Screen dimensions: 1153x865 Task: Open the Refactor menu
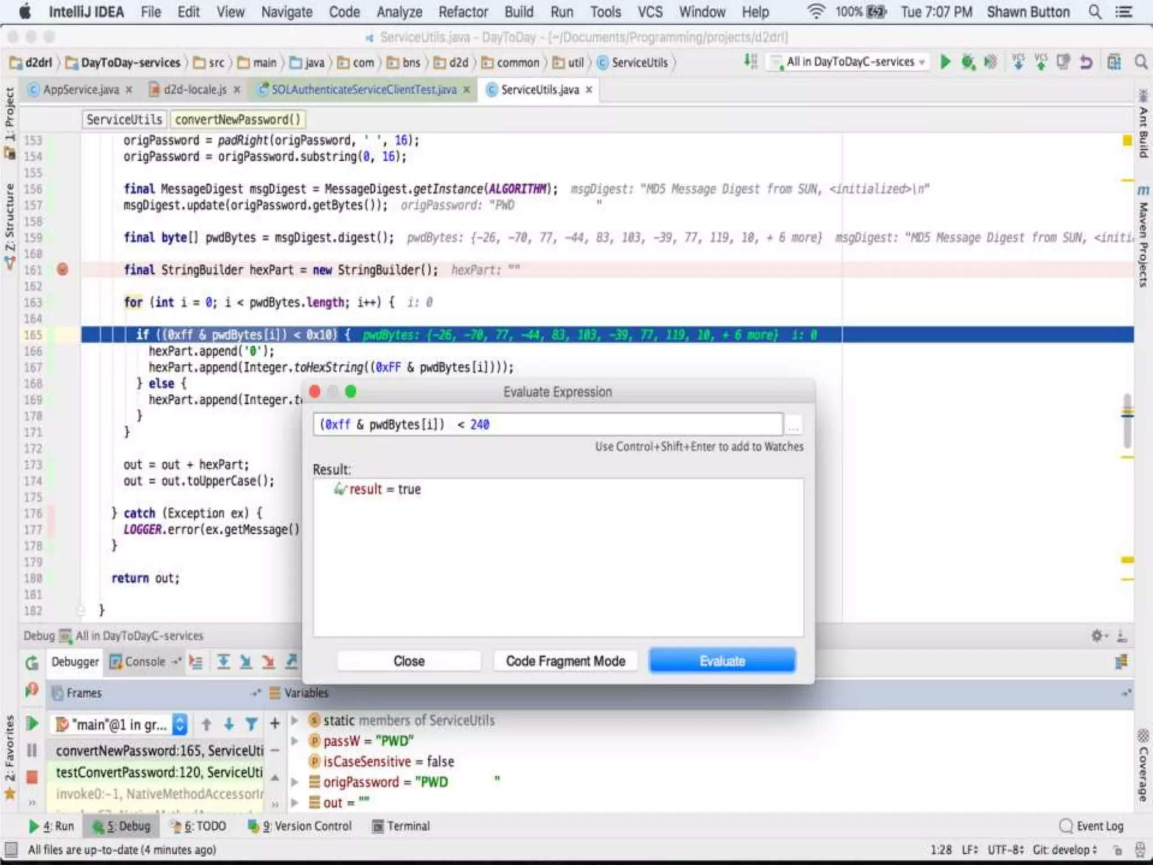463,12
